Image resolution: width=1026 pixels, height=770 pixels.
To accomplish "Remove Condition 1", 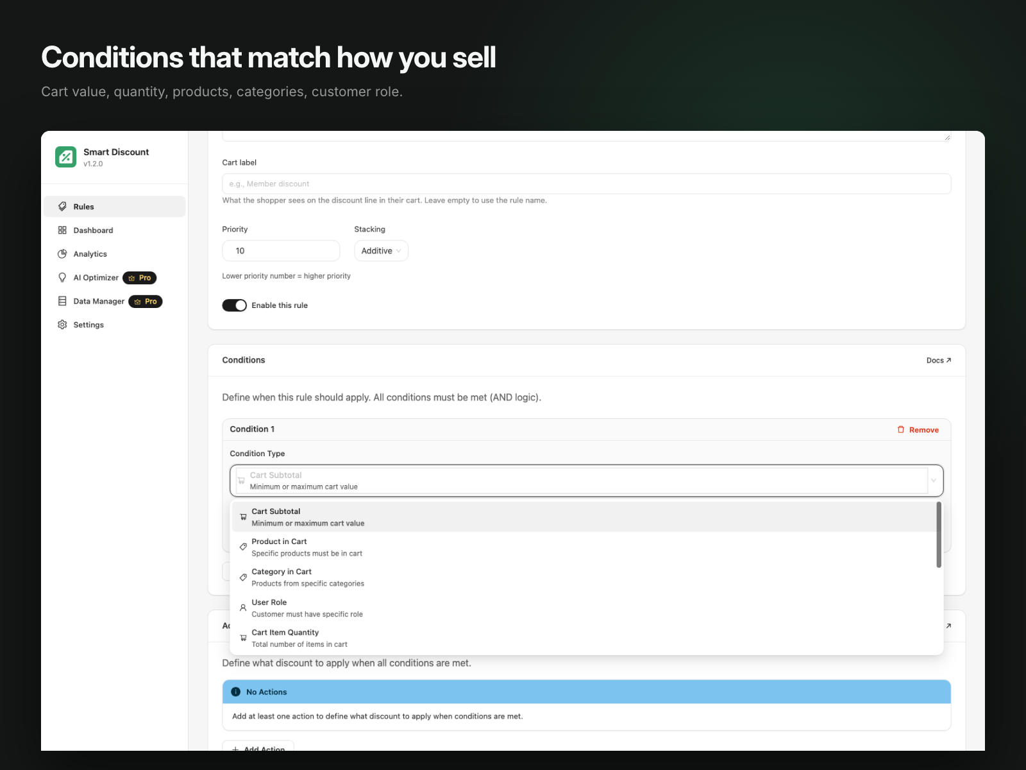I will click(918, 430).
